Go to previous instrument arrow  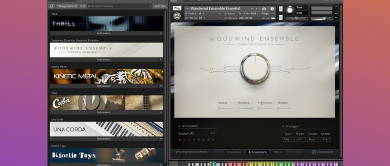(x=251, y=9)
